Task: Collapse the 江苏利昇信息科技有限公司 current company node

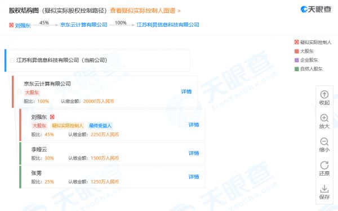Action: pos(12,60)
